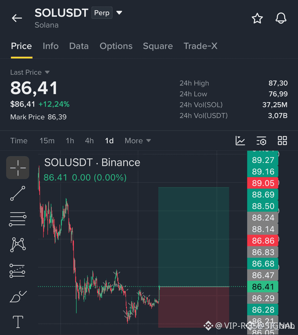Select the 1h chart interval
298x335 pixels.
[70, 141]
